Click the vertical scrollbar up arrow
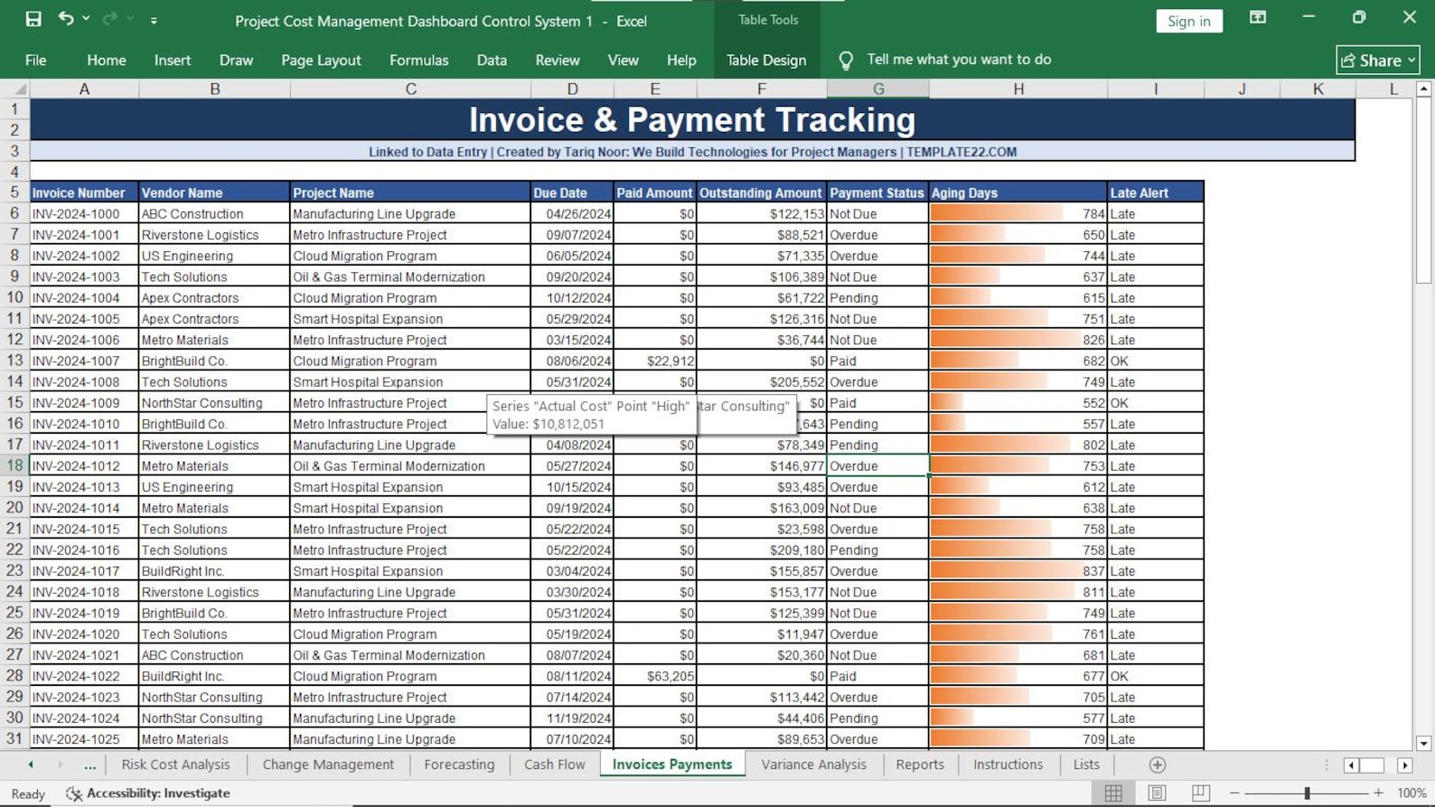The height and width of the screenshot is (807, 1435). pyautogui.click(x=1424, y=89)
